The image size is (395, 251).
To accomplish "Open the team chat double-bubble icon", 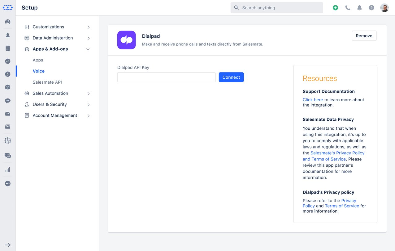I will click(x=8, y=156).
